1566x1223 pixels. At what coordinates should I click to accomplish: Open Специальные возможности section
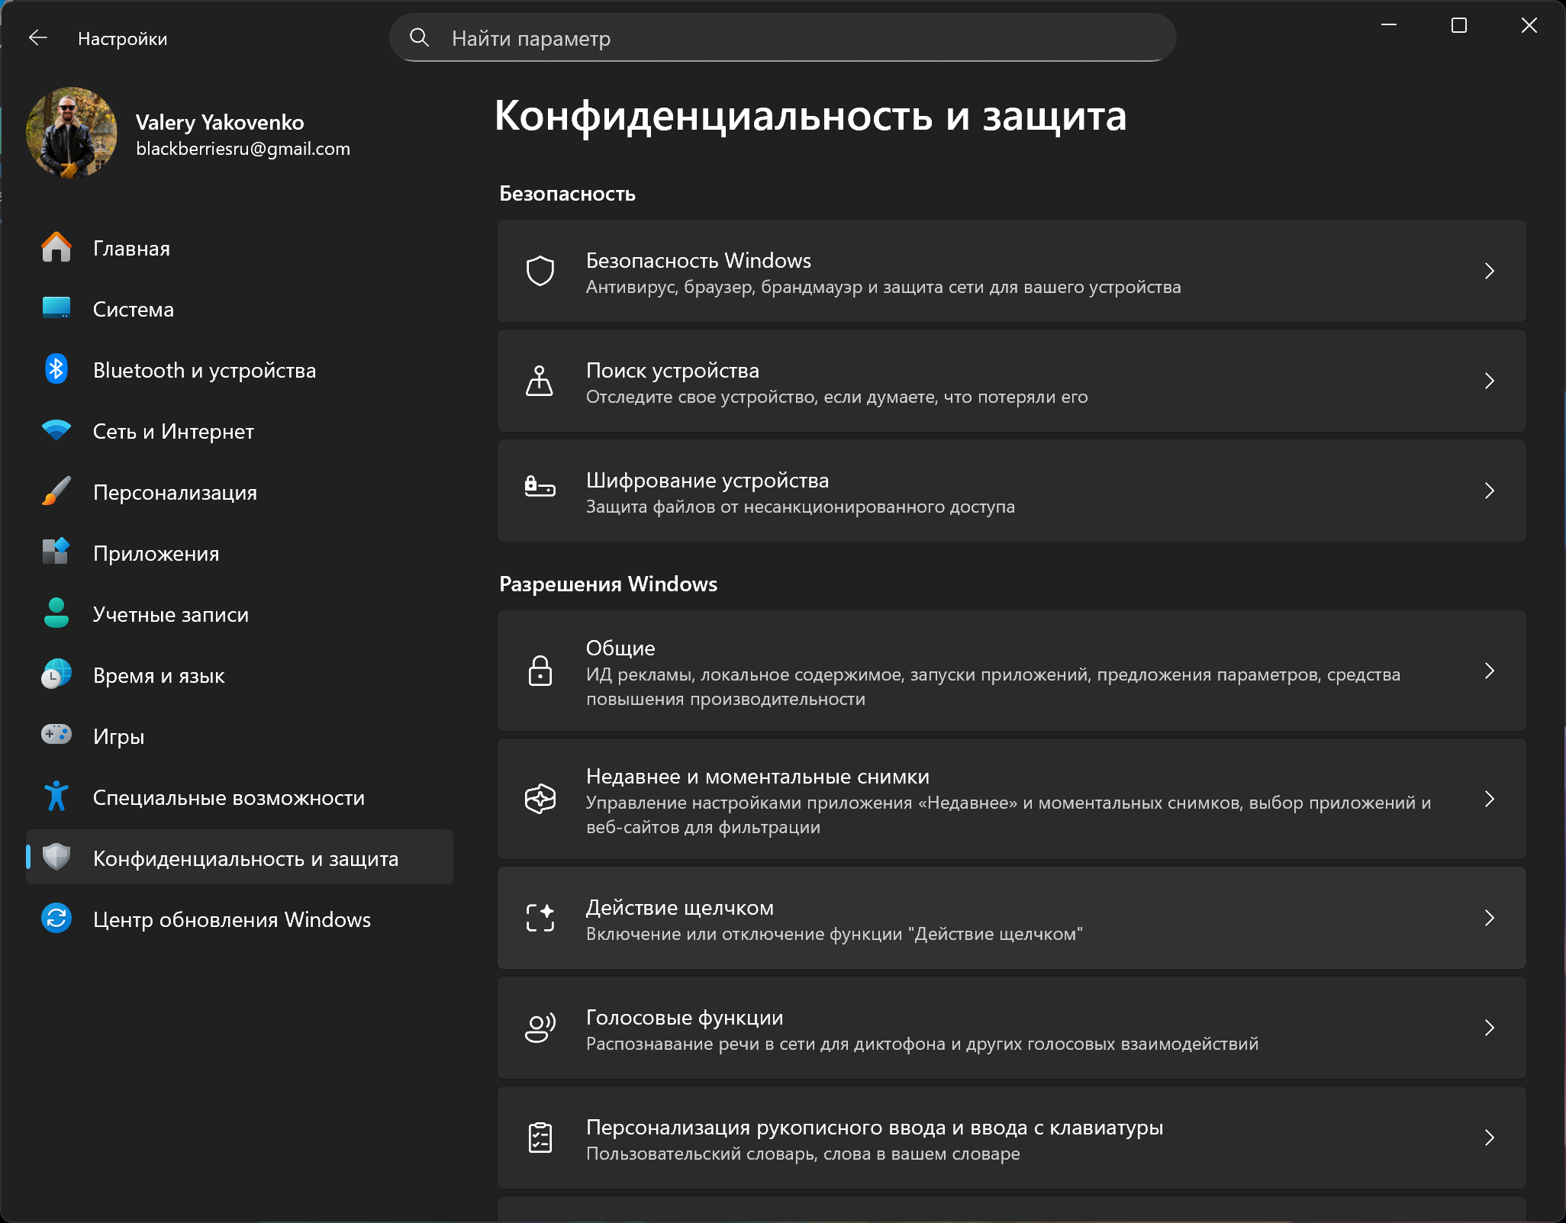pyautogui.click(x=240, y=797)
